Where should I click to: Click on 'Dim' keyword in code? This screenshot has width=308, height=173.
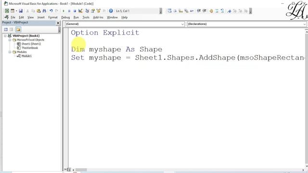click(78, 49)
